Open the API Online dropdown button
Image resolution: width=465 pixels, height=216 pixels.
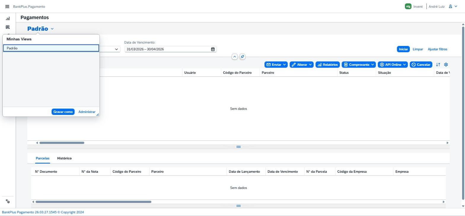[x=393, y=65]
